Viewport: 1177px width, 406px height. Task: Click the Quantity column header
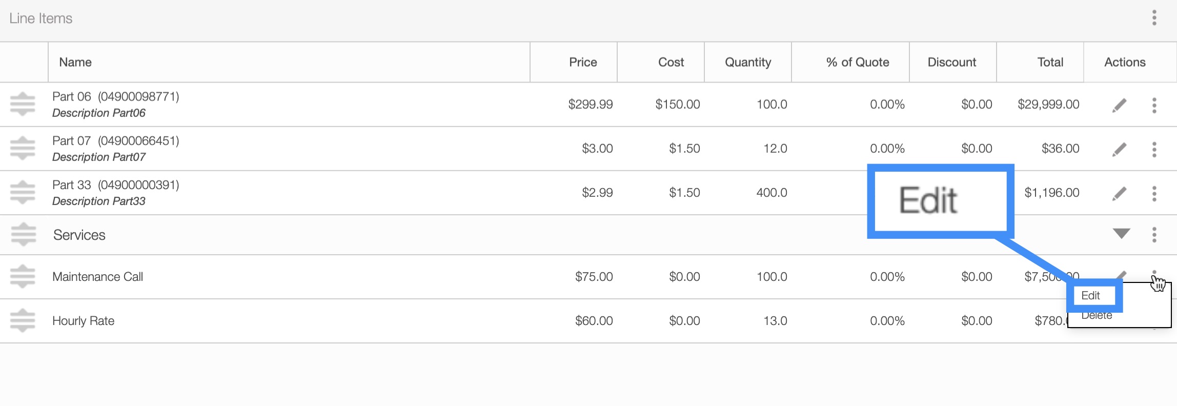tap(747, 62)
